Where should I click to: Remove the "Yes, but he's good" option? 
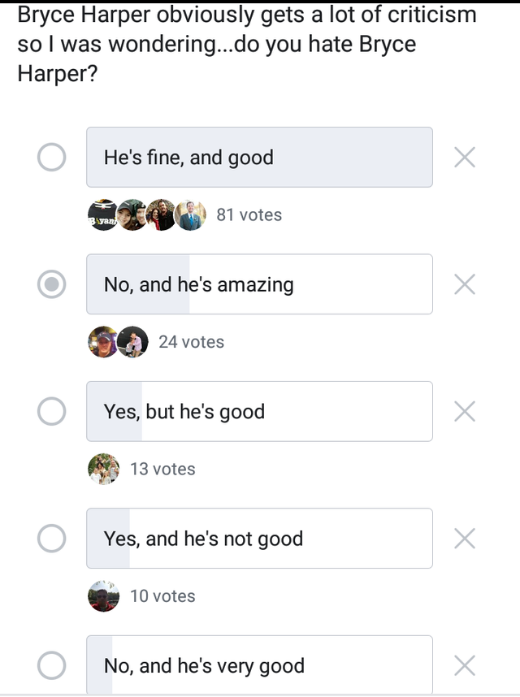click(465, 411)
